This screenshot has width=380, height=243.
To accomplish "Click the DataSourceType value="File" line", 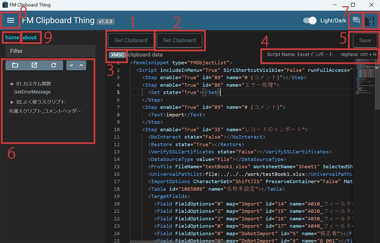I will point(217,159).
